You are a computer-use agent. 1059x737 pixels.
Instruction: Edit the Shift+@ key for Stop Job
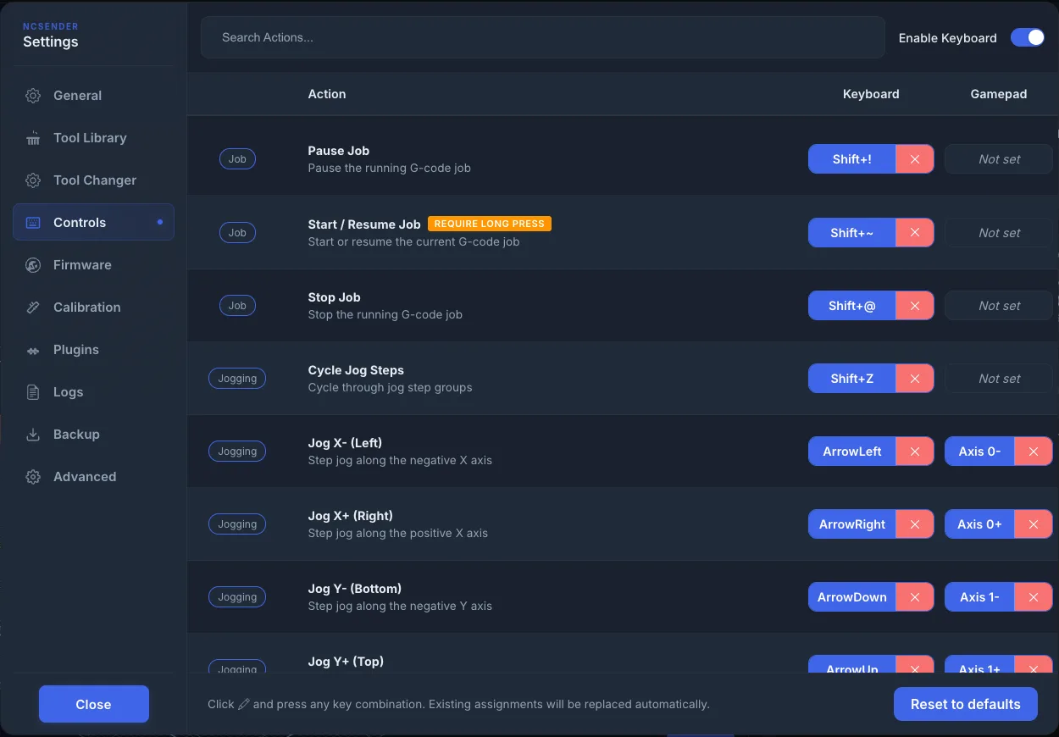point(851,306)
